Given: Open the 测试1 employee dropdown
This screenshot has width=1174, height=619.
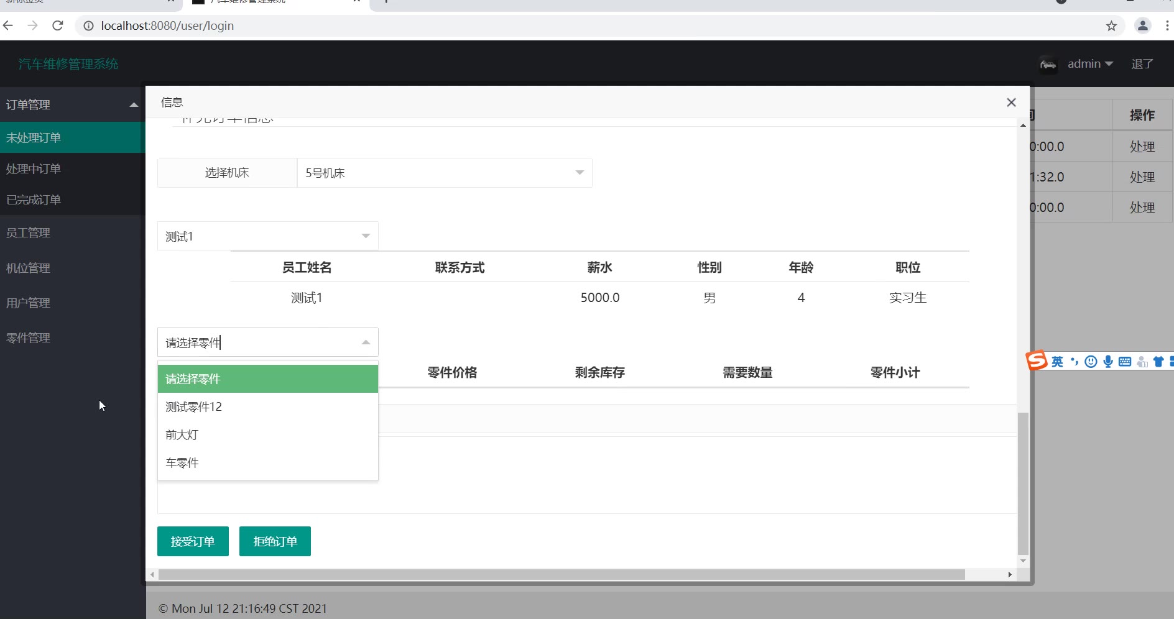Looking at the screenshot, I should point(268,236).
